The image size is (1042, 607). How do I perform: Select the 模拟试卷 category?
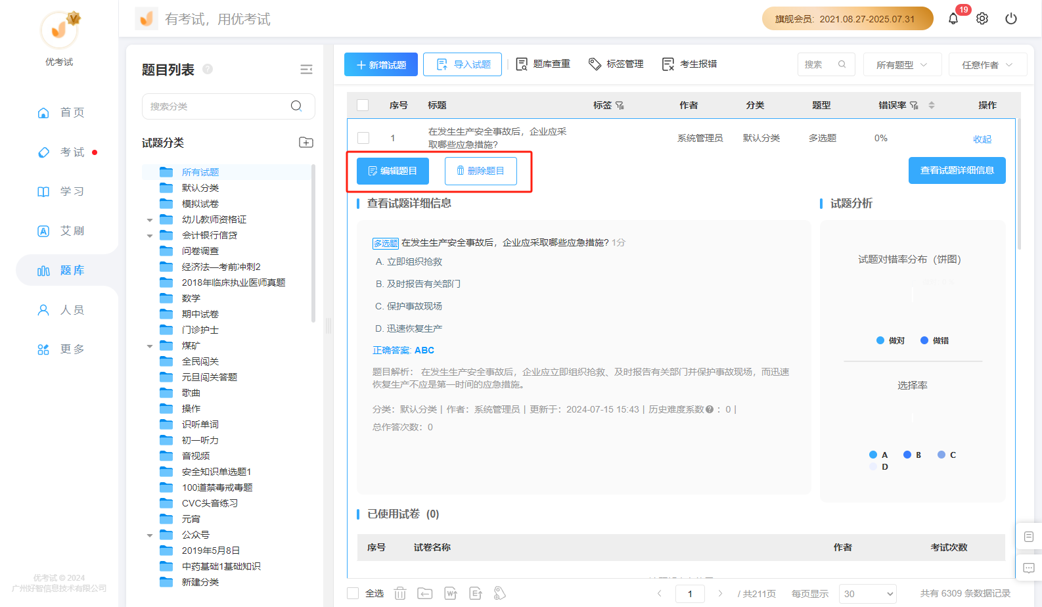coord(200,204)
